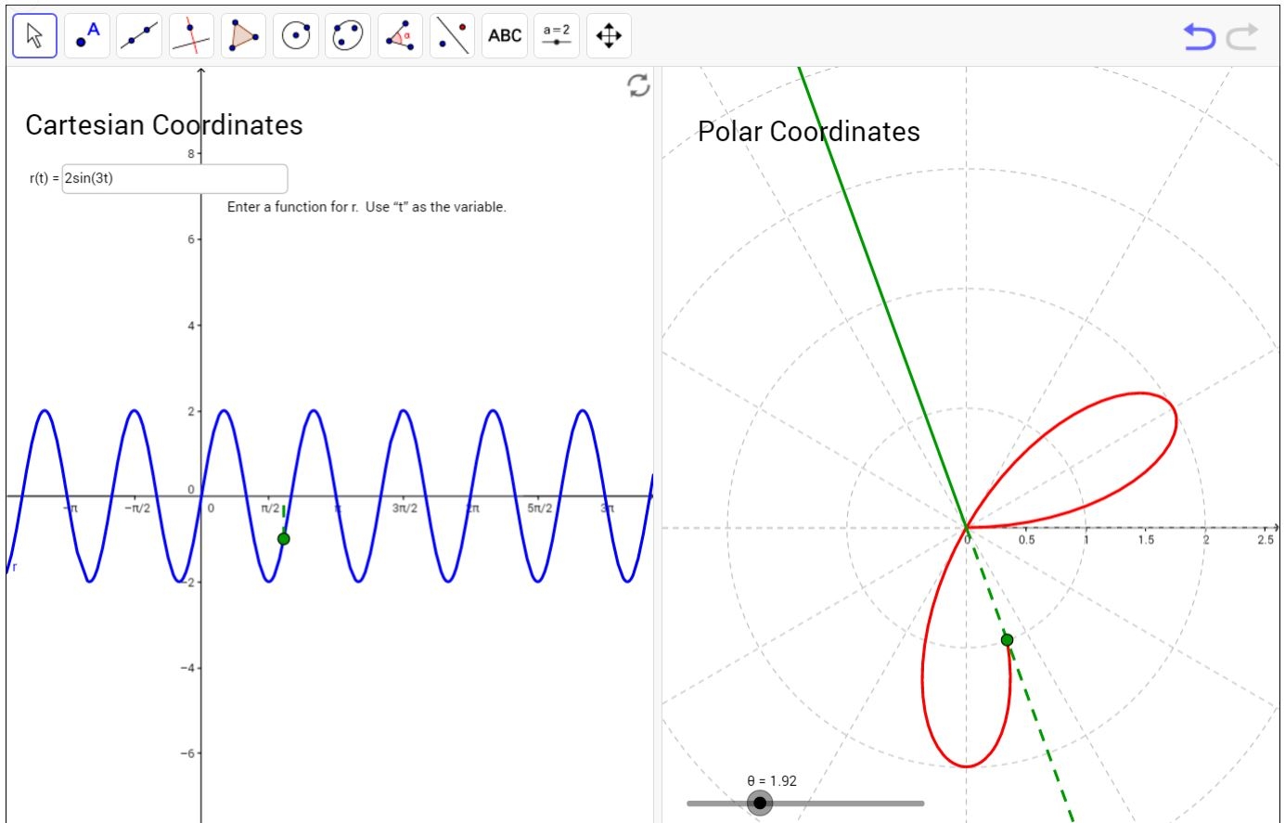Choose the Ellipse tool
The height and width of the screenshot is (823, 1285).
click(x=346, y=35)
